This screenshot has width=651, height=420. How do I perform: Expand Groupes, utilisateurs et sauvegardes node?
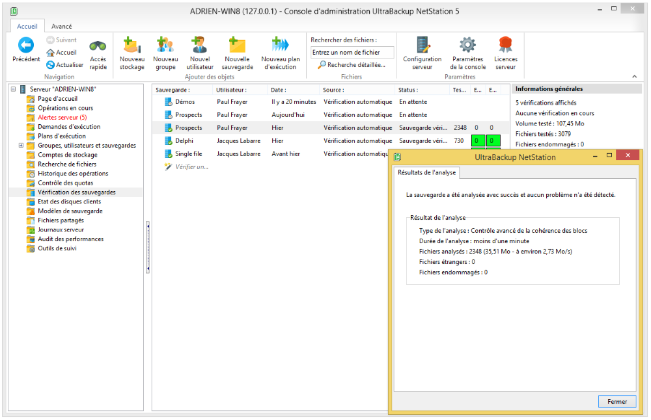pyautogui.click(x=21, y=146)
